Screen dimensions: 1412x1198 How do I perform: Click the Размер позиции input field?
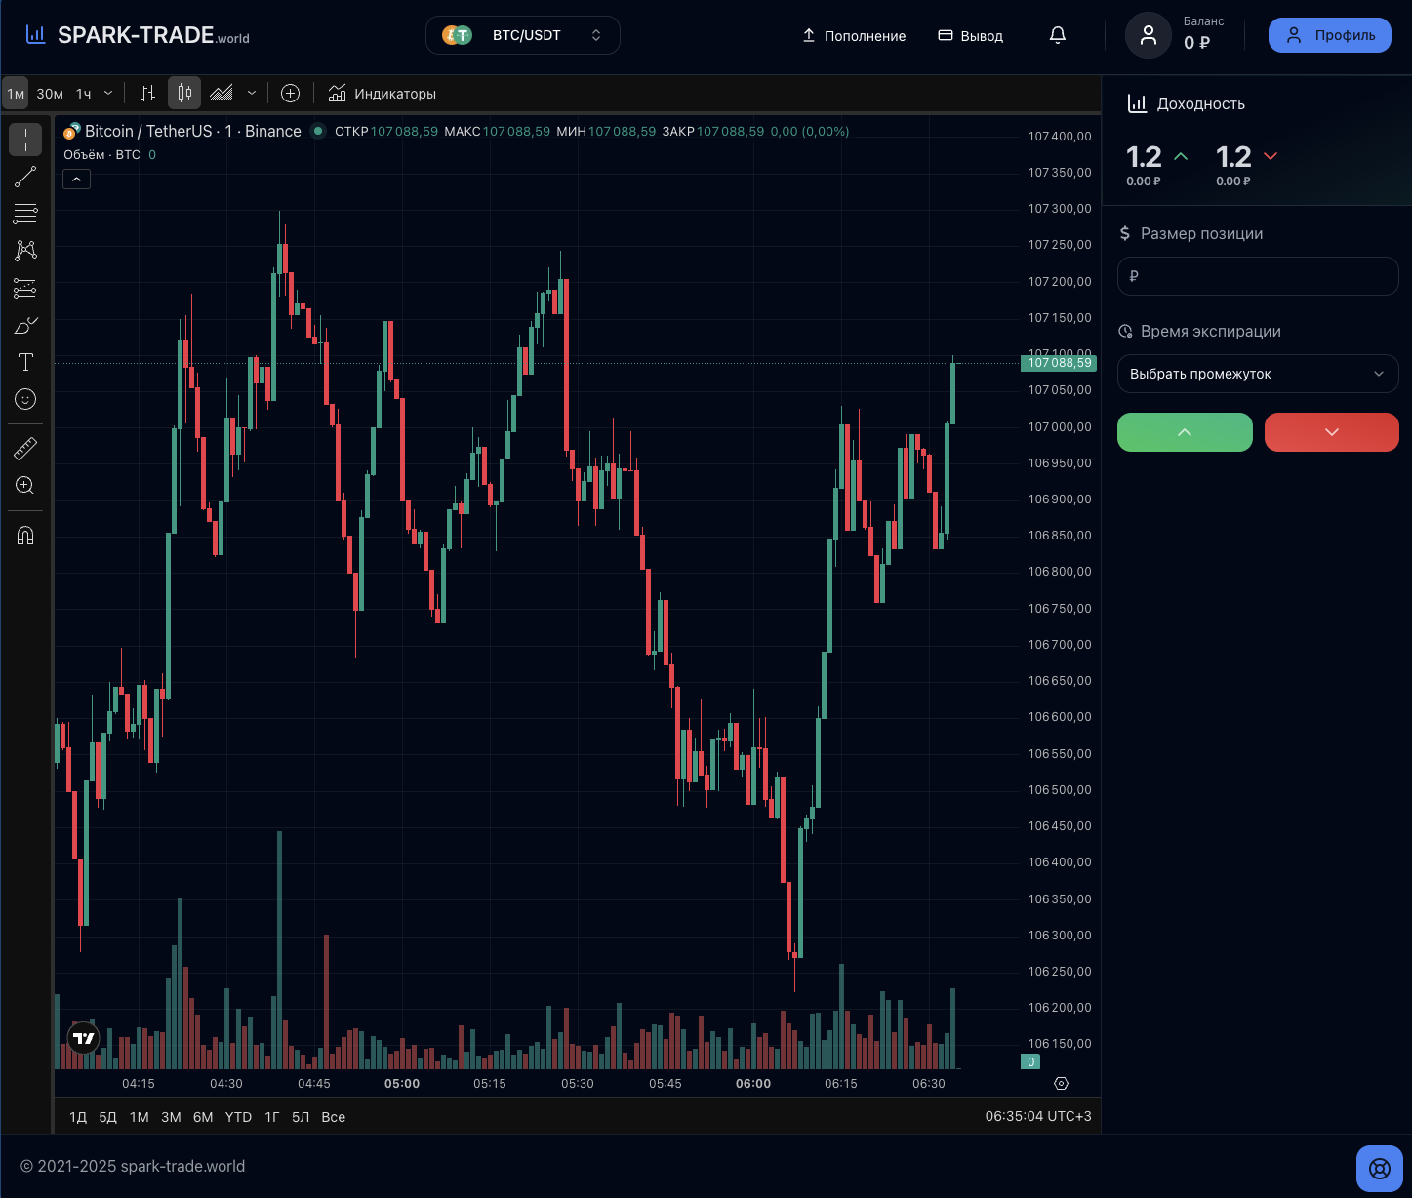click(x=1257, y=276)
